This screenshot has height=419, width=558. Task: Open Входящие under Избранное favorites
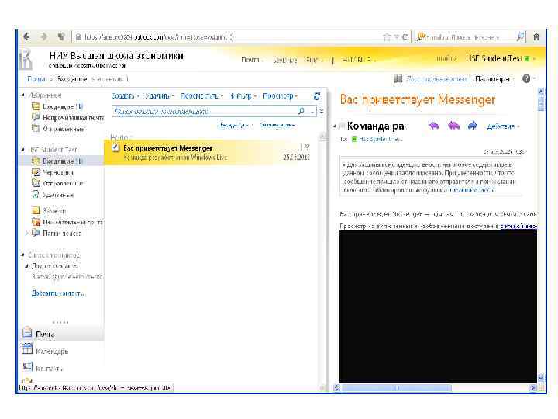pos(57,106)
